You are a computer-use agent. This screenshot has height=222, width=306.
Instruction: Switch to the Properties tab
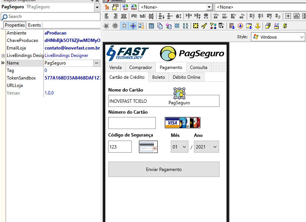pyautogui.click(x=15, y=25)
